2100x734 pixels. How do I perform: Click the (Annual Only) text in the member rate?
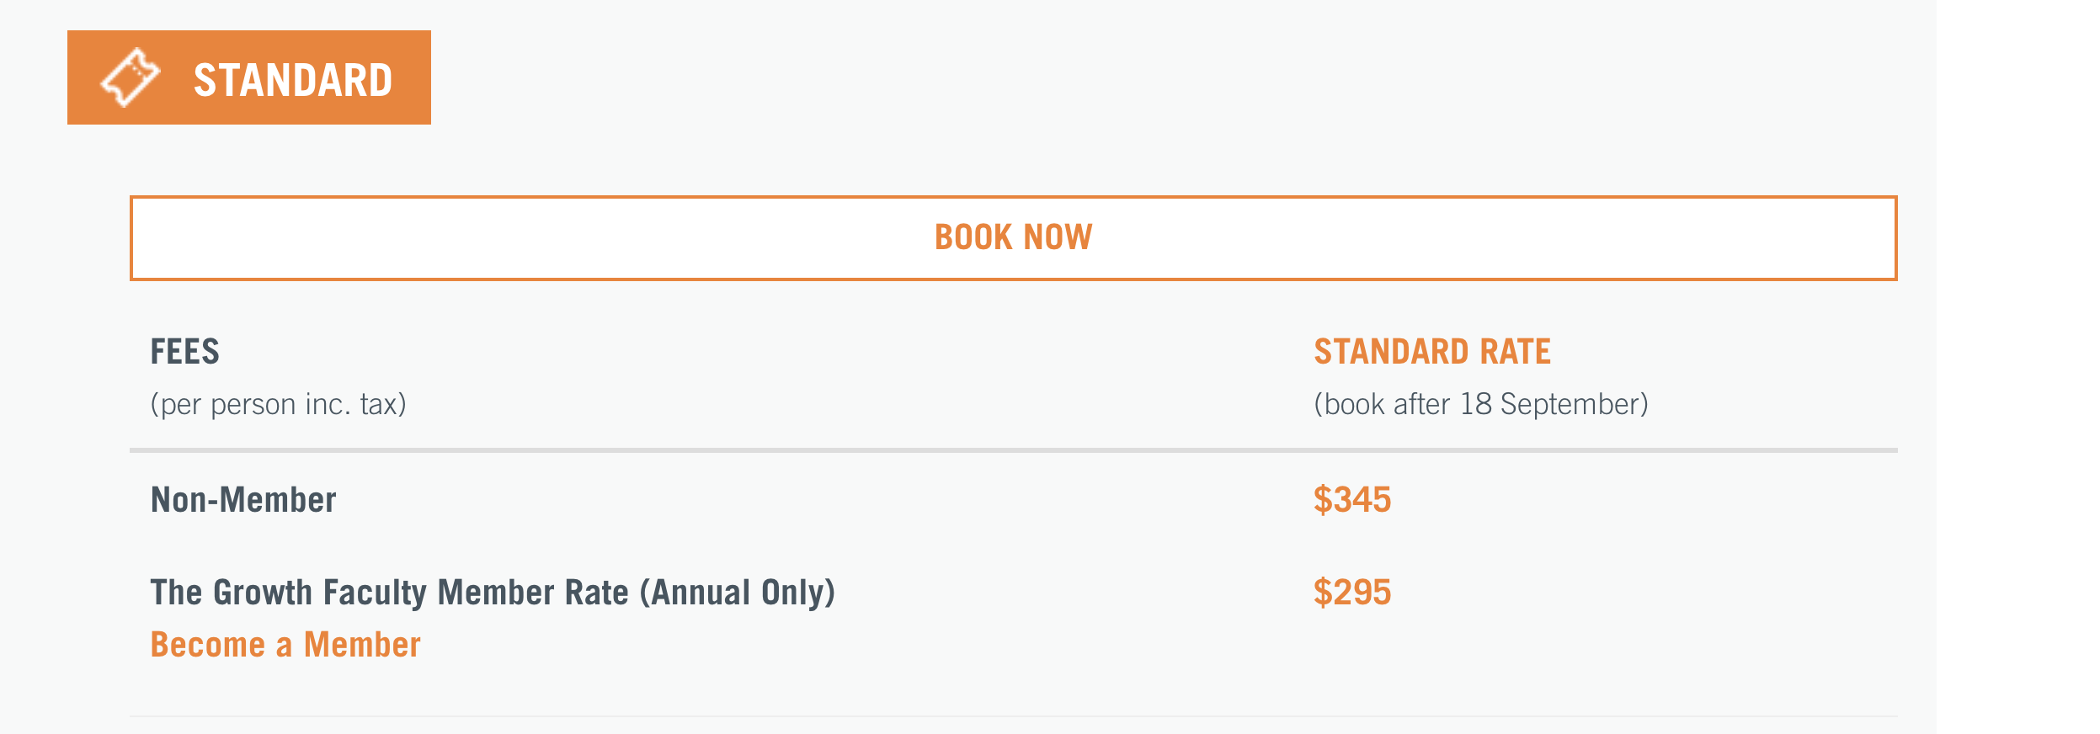[x=738, y=593]
